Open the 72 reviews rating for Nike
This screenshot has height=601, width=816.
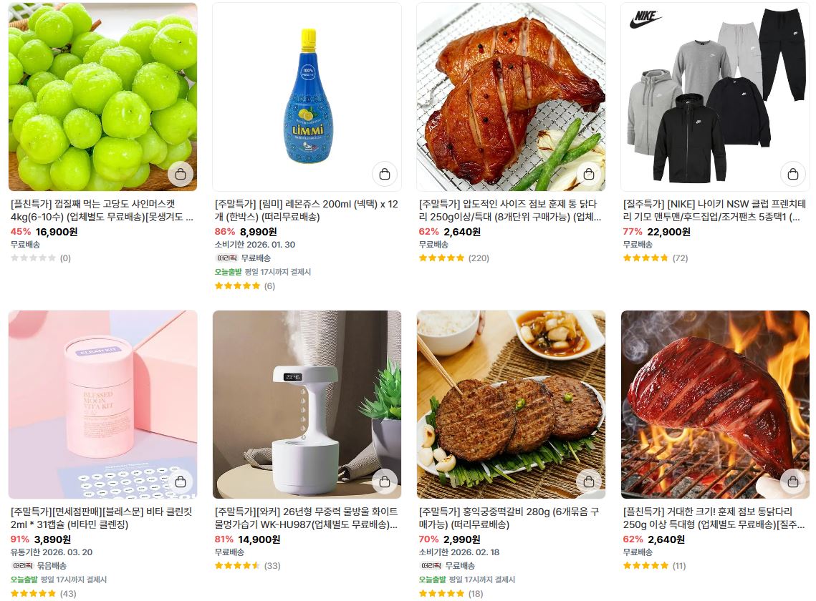(x=656, y=258)
